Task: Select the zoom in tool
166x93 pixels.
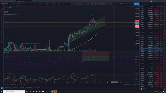Action: 2,28
